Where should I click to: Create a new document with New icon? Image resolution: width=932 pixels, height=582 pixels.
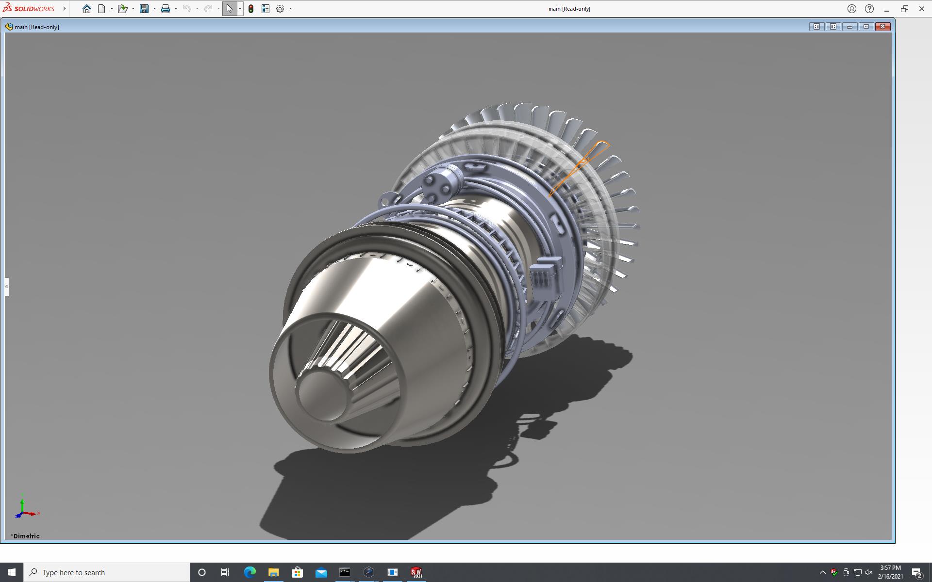(101, 9)
